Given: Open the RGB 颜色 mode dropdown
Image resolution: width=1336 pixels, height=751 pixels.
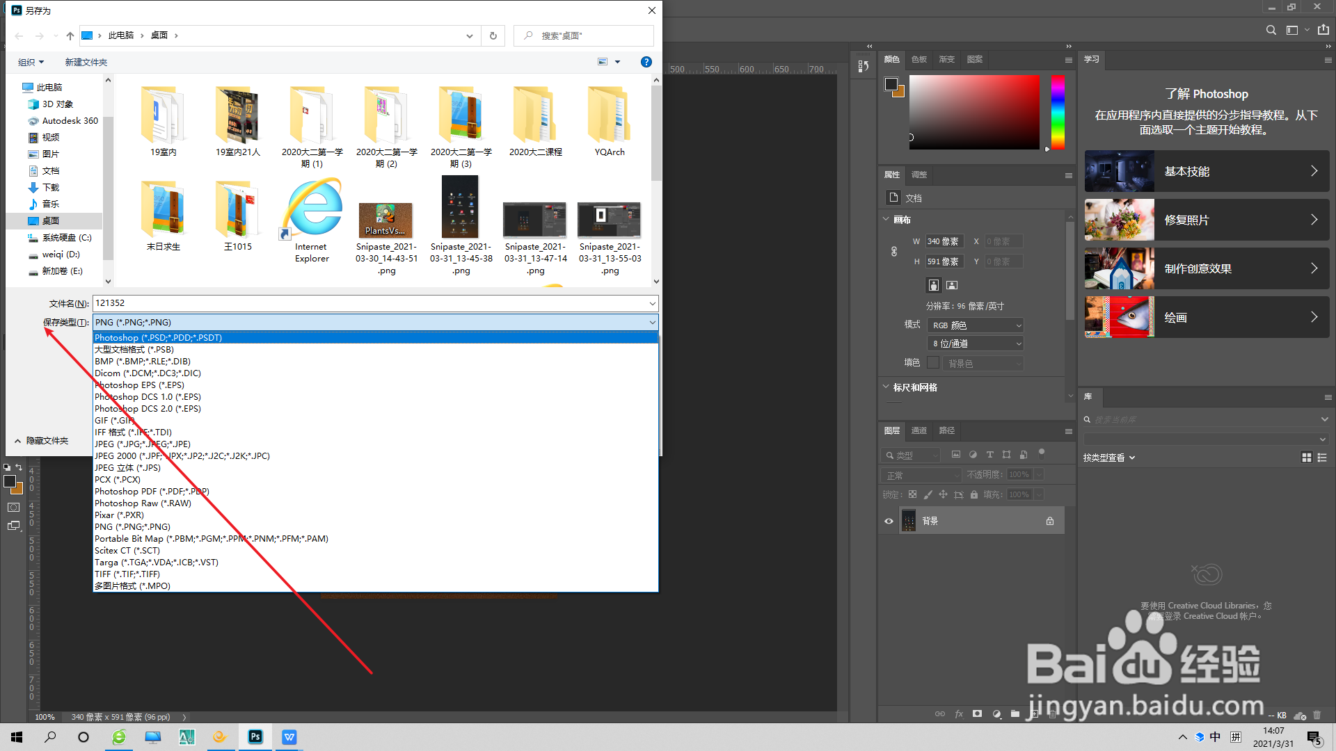Looking at the screenshot, I should [977, 325].
